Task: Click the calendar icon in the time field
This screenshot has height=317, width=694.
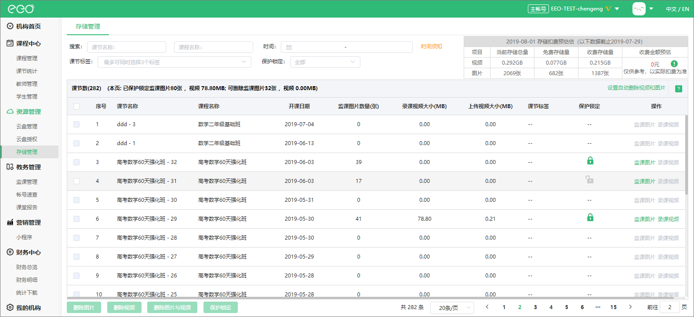Action: 289,47
